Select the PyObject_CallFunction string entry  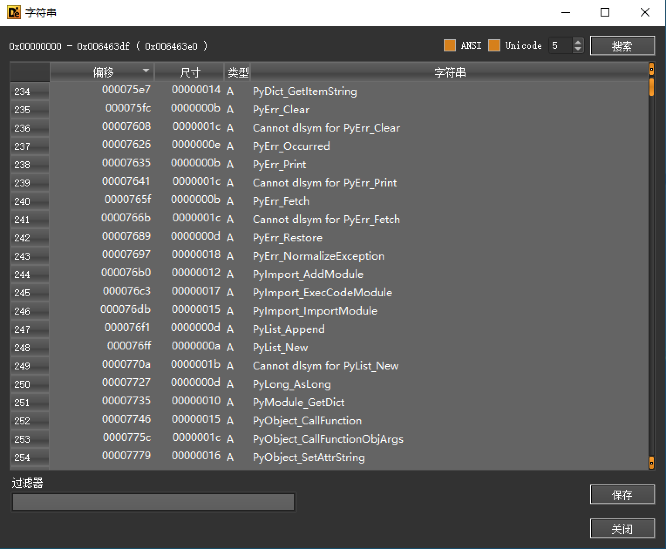click(307, 420)
